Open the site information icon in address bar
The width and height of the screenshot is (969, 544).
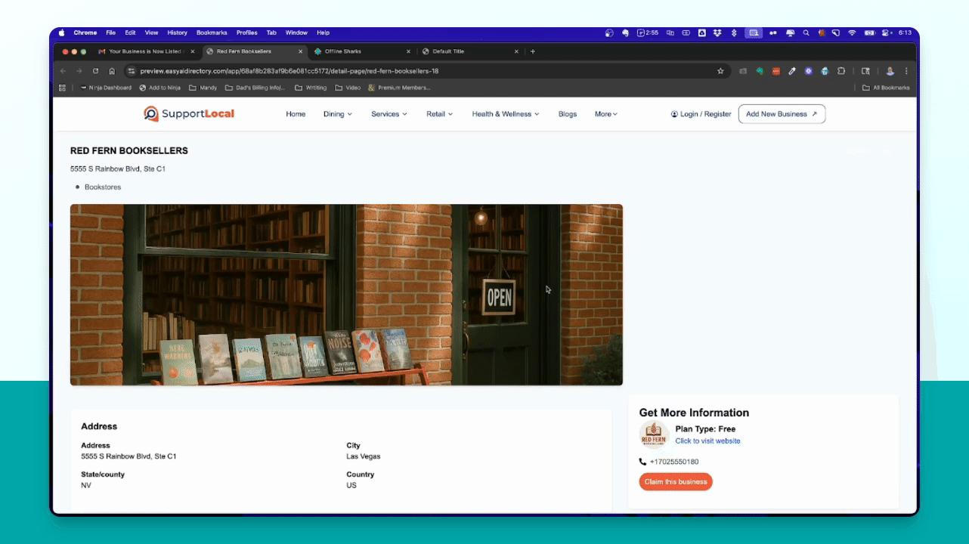(131, 71)
